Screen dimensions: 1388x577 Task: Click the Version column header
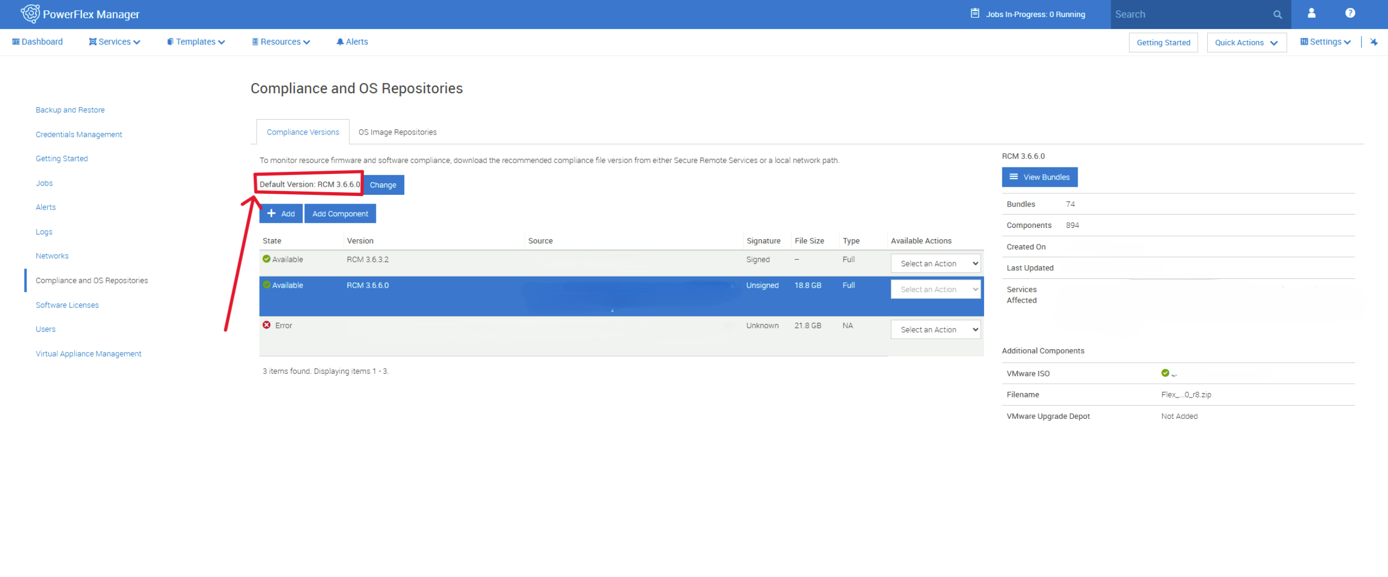360,241
